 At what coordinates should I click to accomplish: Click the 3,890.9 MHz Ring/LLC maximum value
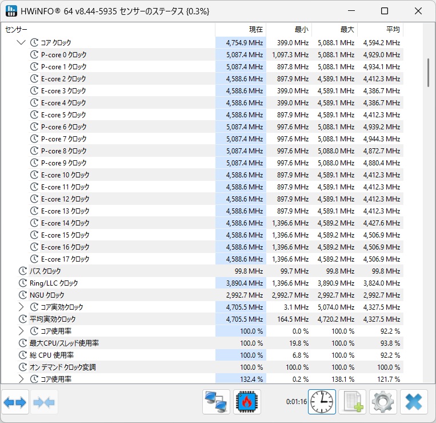tap(336, 283)
